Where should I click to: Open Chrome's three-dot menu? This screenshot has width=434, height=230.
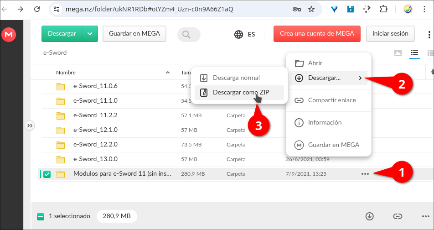click(424, 10)
